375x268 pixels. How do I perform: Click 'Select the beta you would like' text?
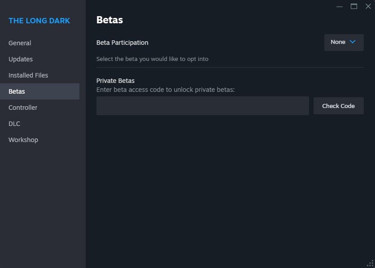(x=152, y=59)
